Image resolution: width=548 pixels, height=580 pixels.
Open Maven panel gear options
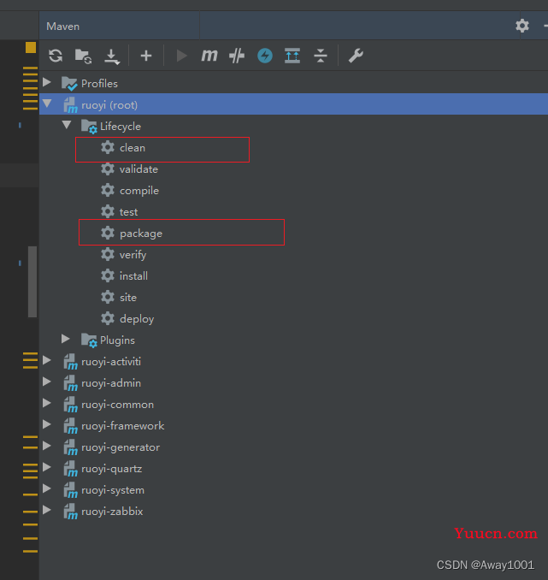pos(522,26)
